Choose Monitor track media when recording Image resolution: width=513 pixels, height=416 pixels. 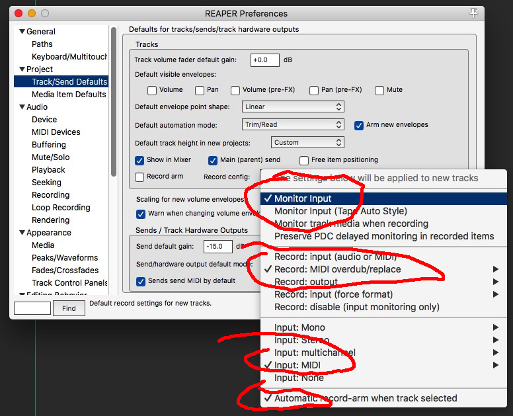(x=383, y=224)
